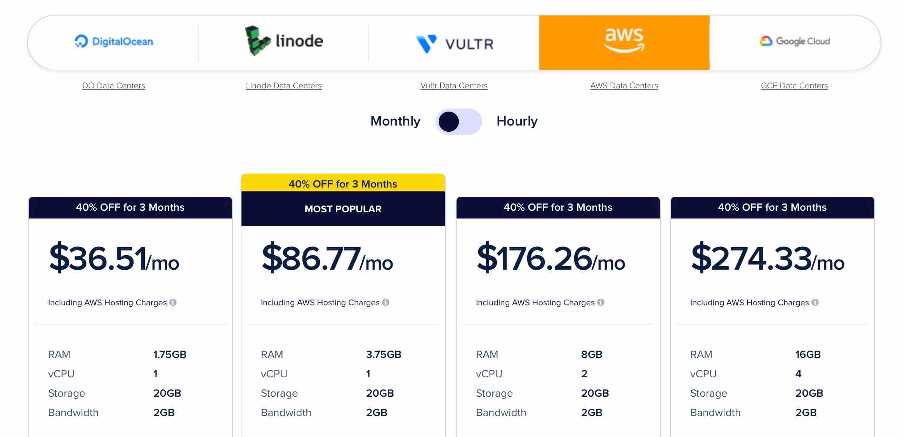Open Vultr Data Centers link

click(454, 86)
